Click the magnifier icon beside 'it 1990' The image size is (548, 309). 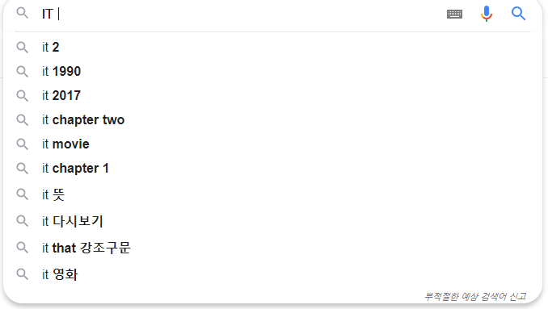[x=23, y=72]
